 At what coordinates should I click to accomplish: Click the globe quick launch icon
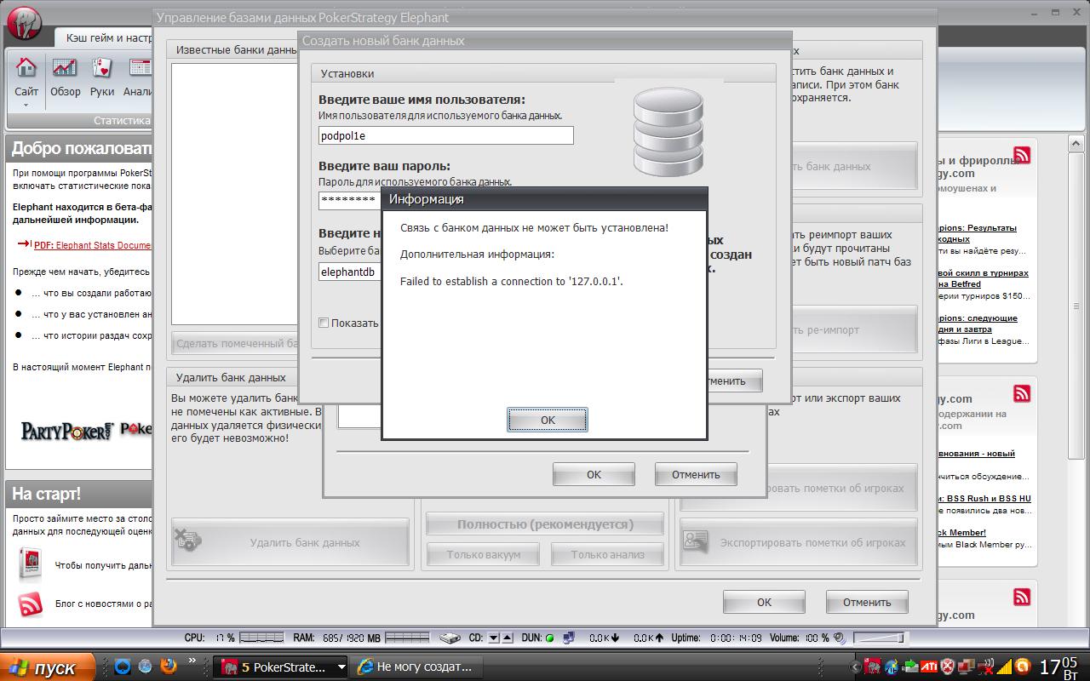(x=145, y=666)
